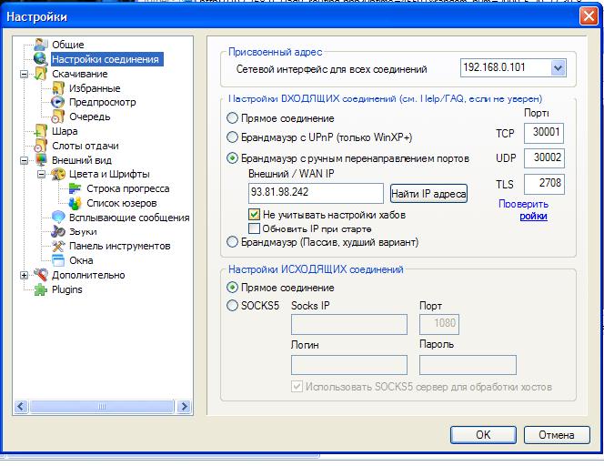Click the Шара share icon
The width and height of the screenshot is (604, 466).
[41, 131]
